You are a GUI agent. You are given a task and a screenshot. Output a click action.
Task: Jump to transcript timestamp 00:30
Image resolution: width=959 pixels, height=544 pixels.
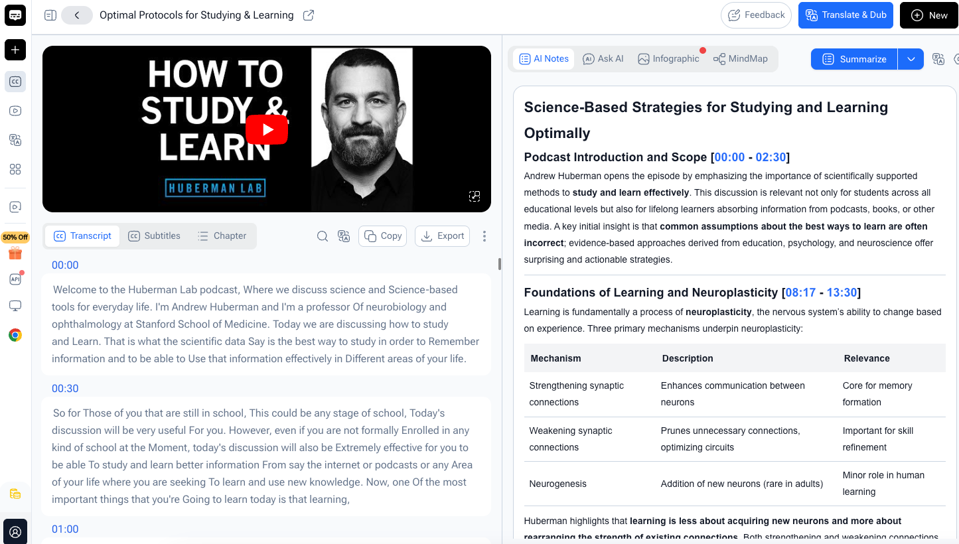[65, 389]
